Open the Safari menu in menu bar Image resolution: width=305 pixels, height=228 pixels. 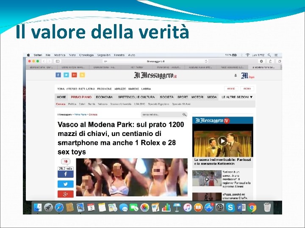click(x=38, y=55)
